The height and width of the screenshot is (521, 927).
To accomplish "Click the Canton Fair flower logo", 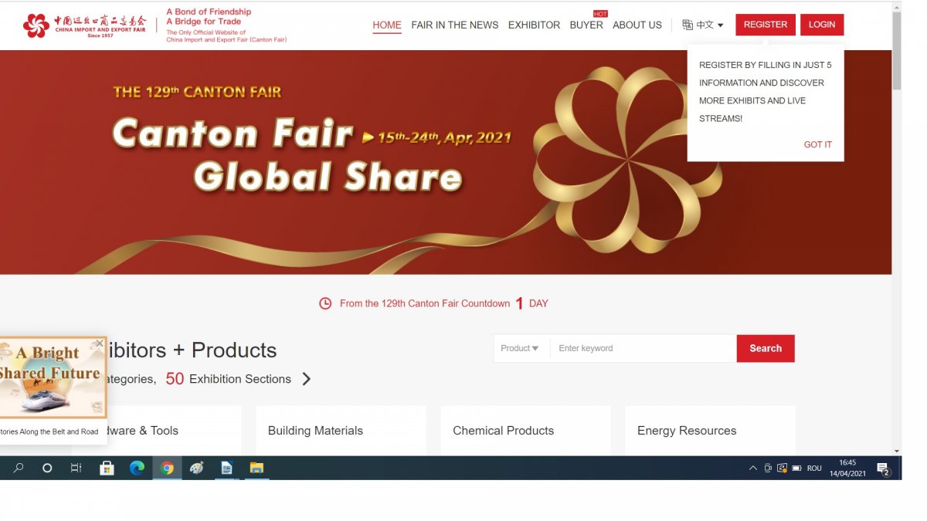I will point(36,25).
